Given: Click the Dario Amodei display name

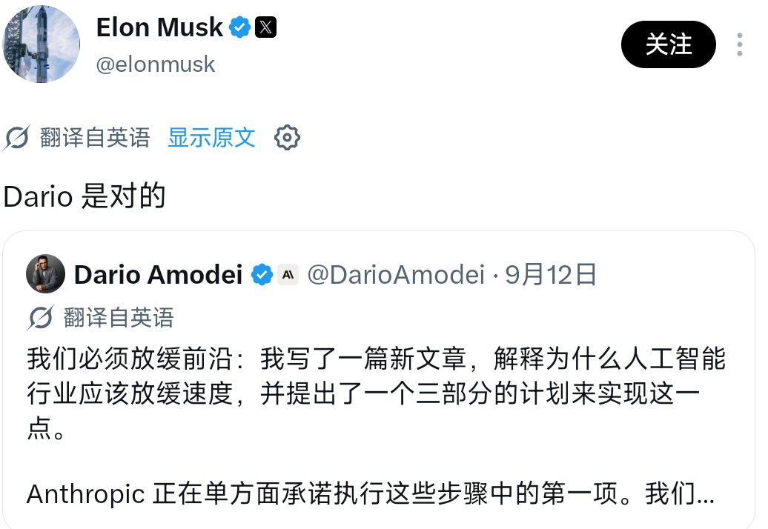Looking at the screenshot, I should coord(158,275).
